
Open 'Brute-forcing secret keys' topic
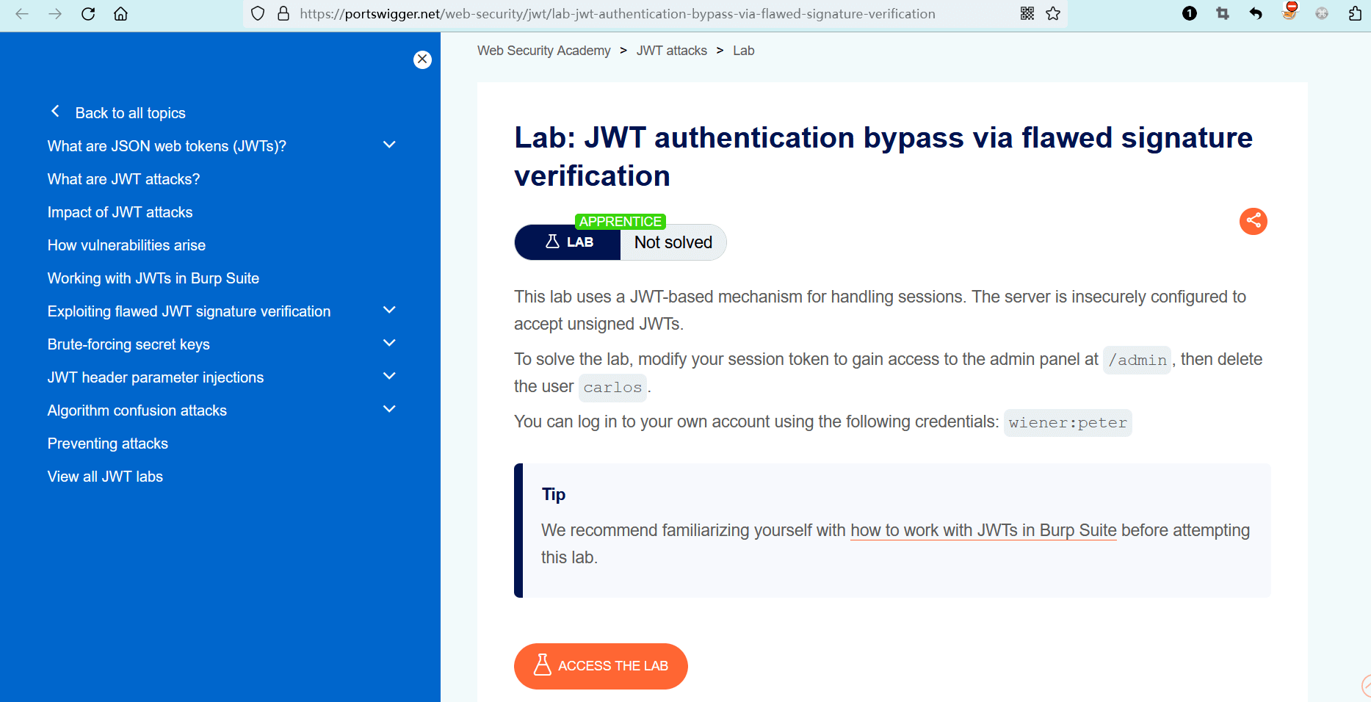point(129,344)
